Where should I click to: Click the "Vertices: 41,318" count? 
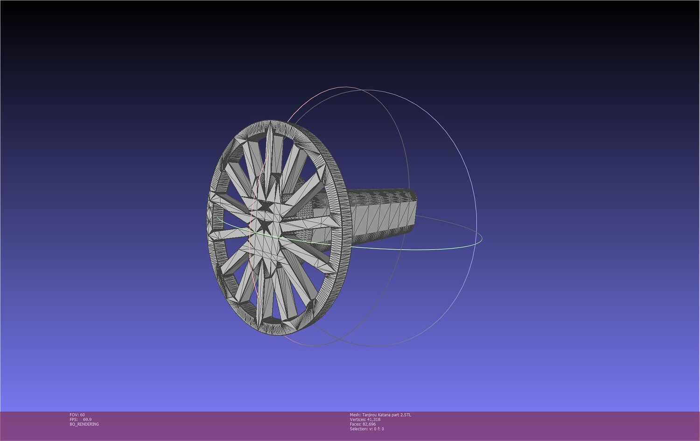365,420
